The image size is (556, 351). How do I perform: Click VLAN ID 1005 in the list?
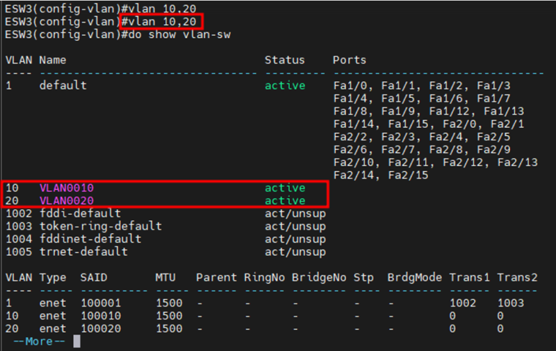point(19,252)
